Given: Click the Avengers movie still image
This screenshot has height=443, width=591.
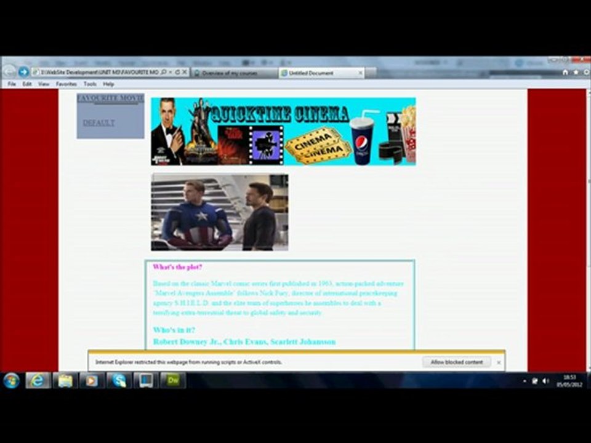Looking at the screenshot, I should [x=220, y=212].
